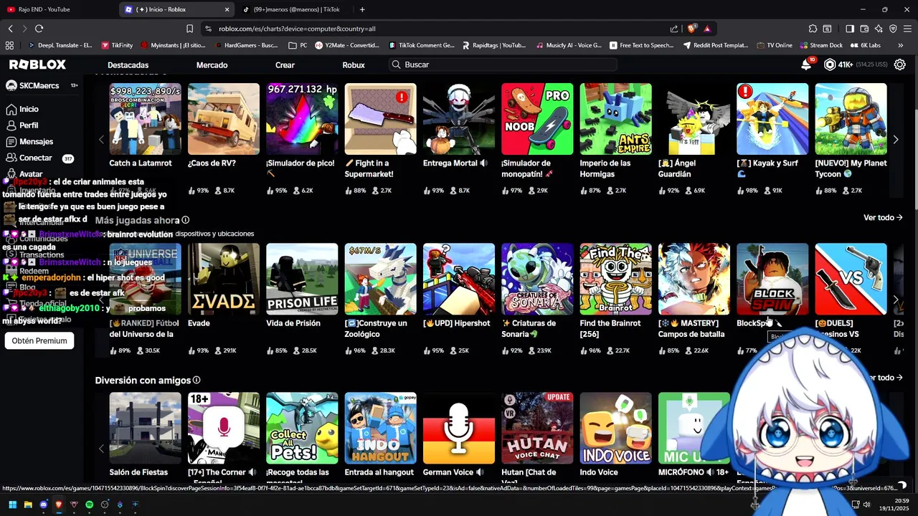Click the Obtén Premium button
Screen dimensions: 918x516
[39, 340]
